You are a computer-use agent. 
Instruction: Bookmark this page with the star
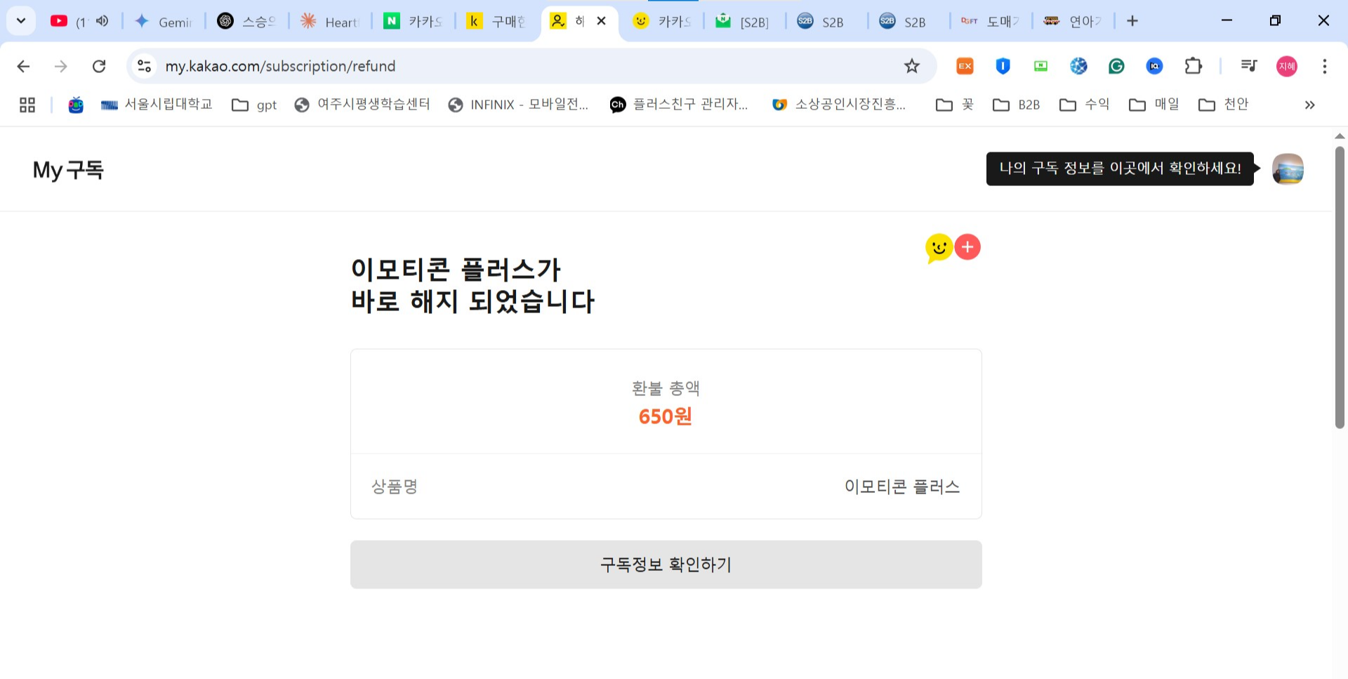911,66
